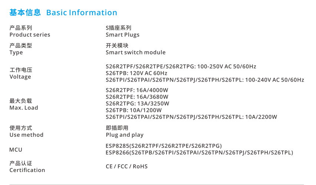The width and height of the screenshot is (316, 185).
Task: Select 'S26TPB: 10A/1200W' load entry
Action: pos(134,110)
